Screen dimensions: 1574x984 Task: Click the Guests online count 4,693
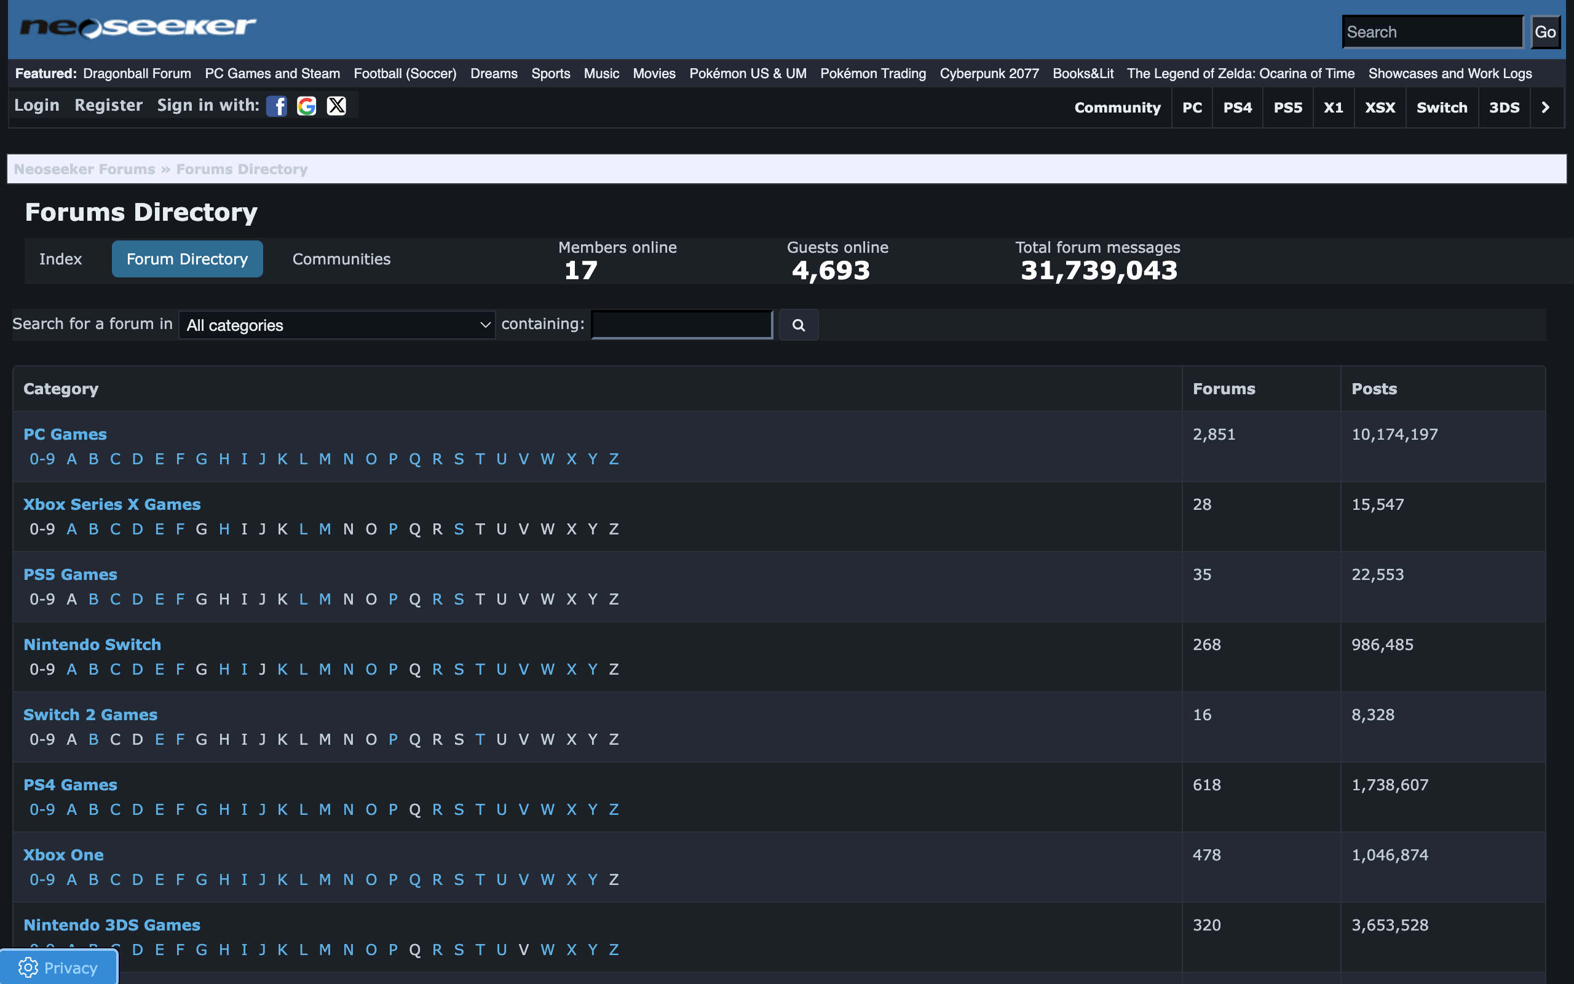[831, 270]
